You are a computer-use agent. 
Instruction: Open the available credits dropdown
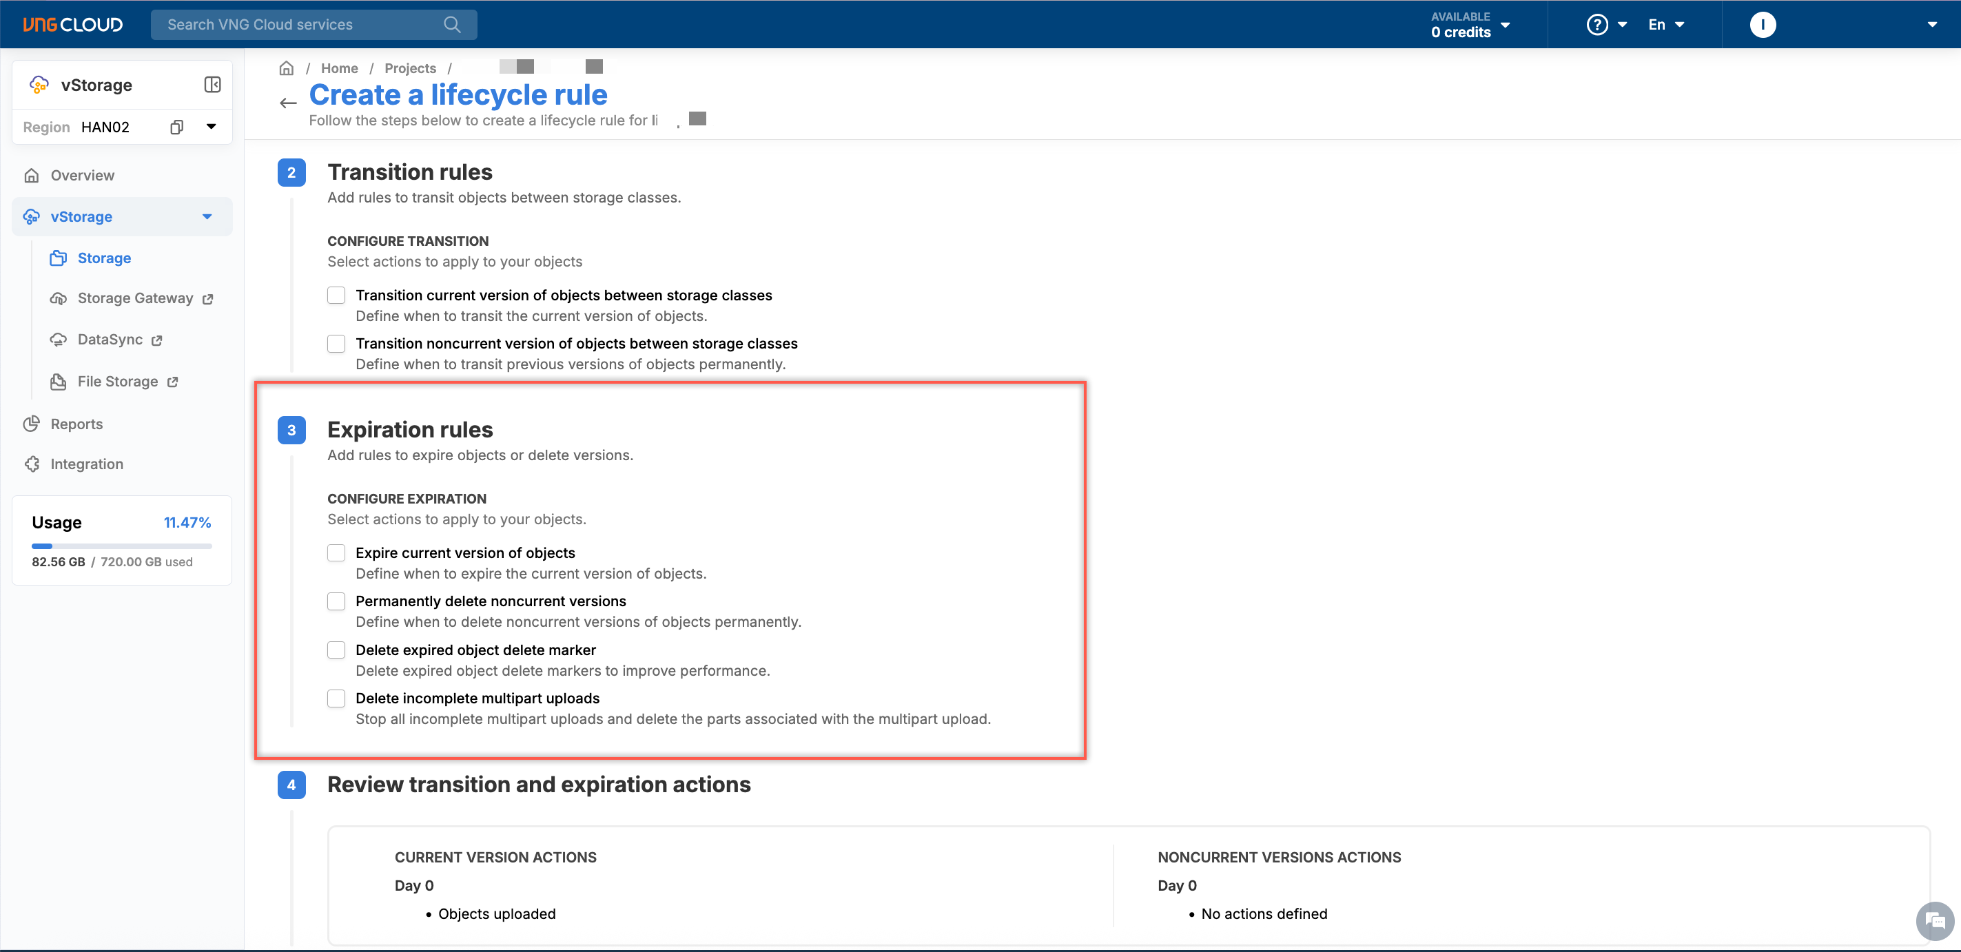point(1504,24)
